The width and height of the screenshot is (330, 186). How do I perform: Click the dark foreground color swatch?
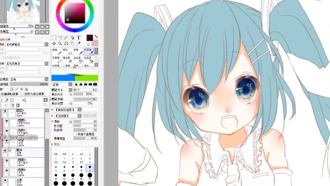point(90,38)
